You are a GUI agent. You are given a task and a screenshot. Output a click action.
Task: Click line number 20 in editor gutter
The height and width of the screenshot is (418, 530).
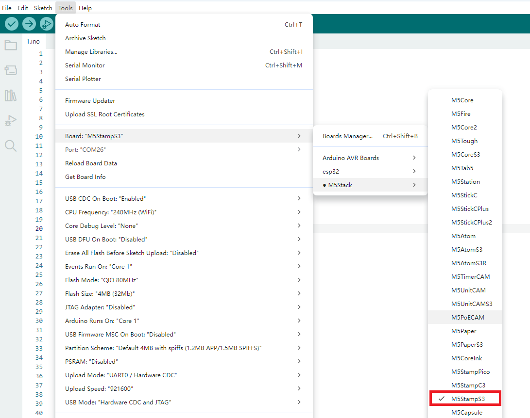coord(39,229)
